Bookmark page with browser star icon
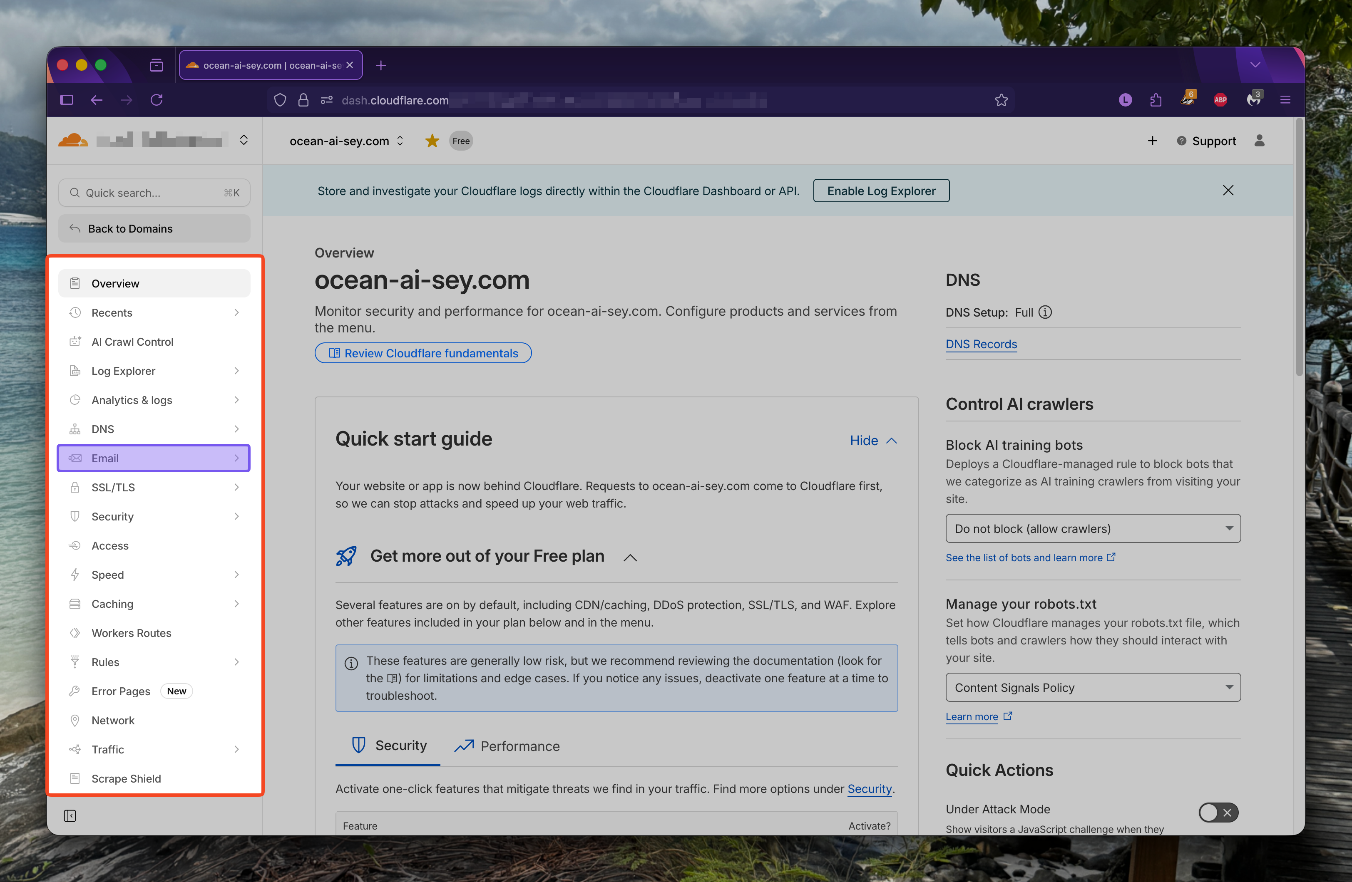 (1001, 100)
